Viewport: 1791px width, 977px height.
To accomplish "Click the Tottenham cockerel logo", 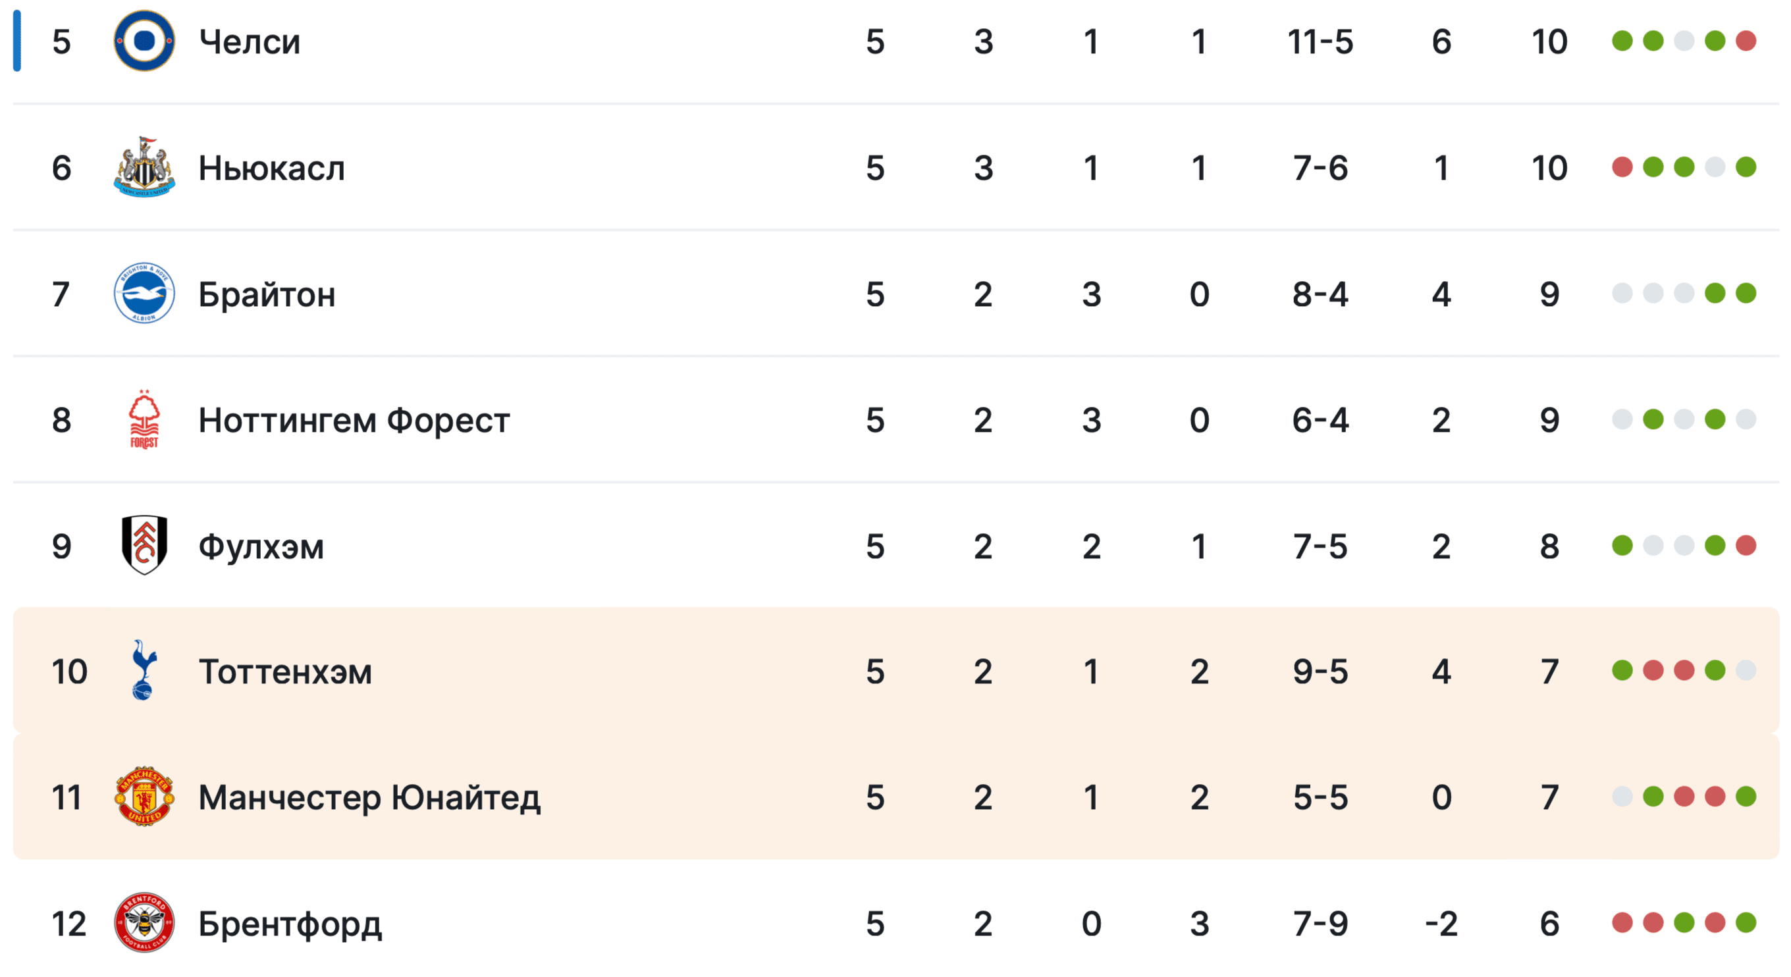I will 144,670.
